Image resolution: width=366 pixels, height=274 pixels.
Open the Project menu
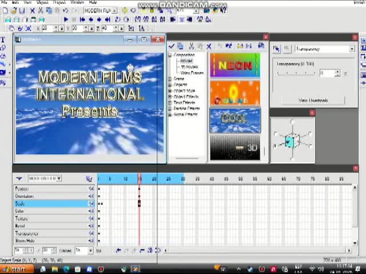(x=59, y=3)
